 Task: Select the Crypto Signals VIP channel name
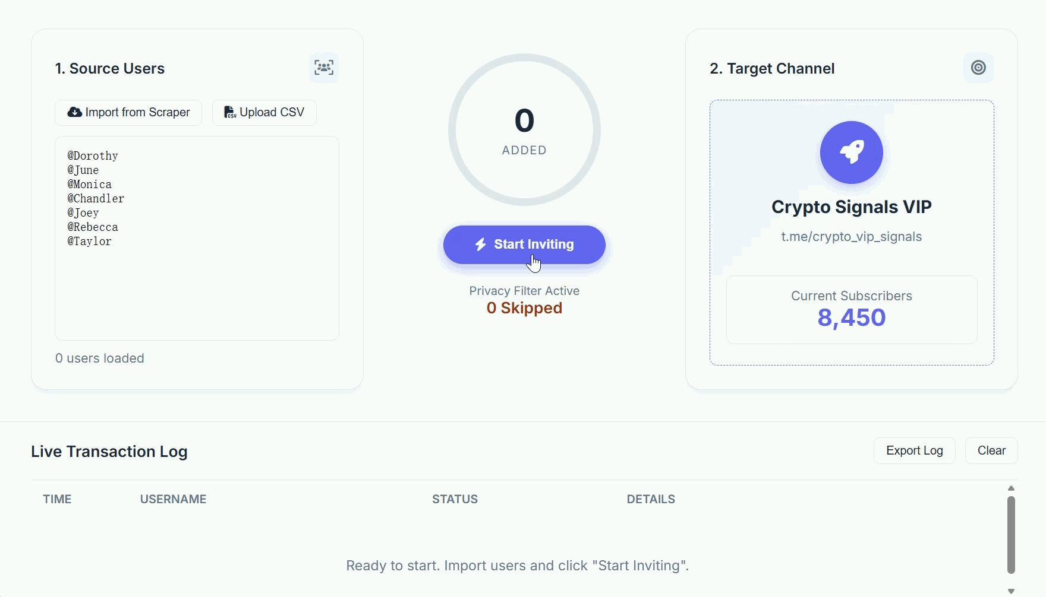click(x=851, y=207)
